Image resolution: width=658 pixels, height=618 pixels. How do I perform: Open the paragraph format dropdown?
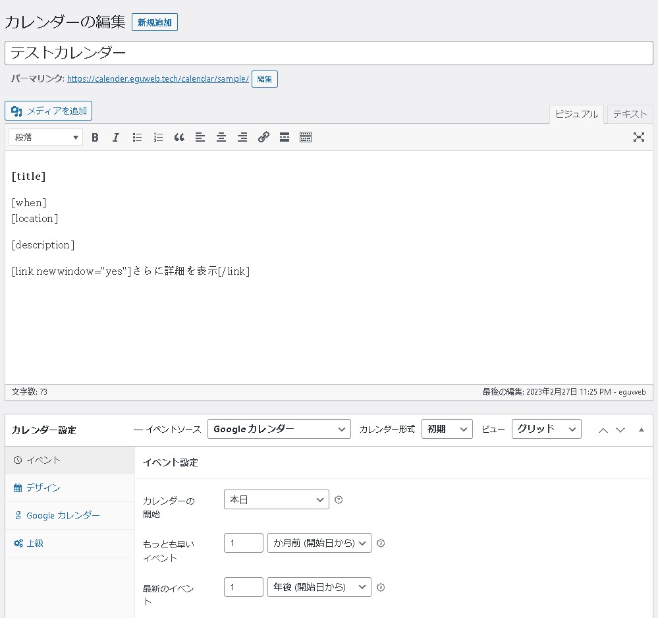pyautogui.click(x=45, y=137)
